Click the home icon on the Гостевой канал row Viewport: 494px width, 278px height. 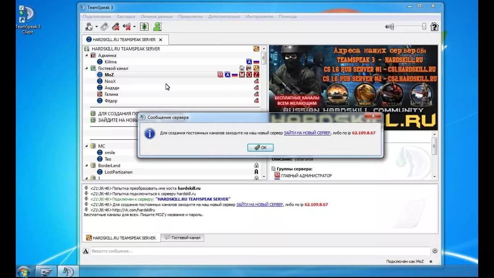pos(242,68)
